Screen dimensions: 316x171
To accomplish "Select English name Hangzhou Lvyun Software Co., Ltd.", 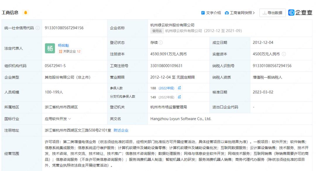I will [x=181, y=119].
